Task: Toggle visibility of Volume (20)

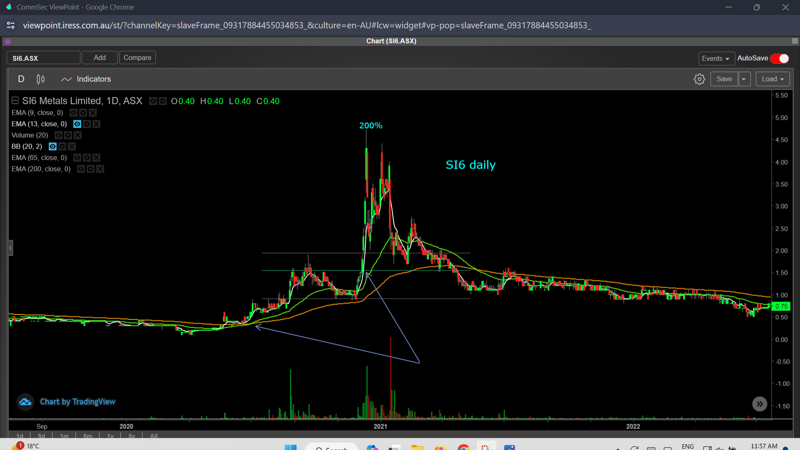Action: [x=58, y=135]
